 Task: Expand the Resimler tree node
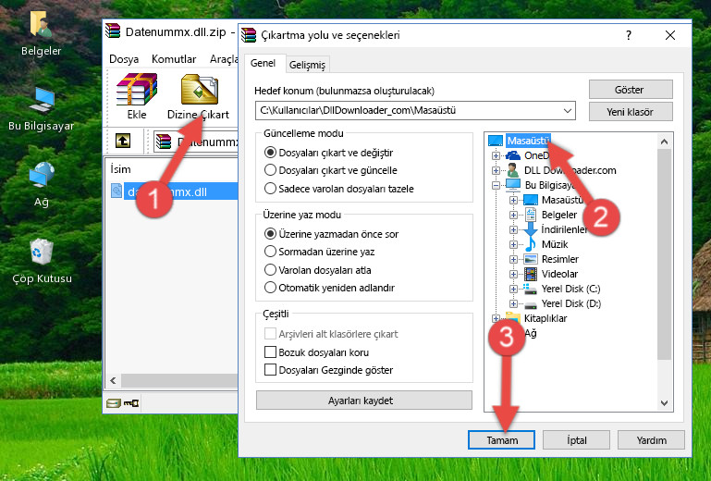(513, 259)
